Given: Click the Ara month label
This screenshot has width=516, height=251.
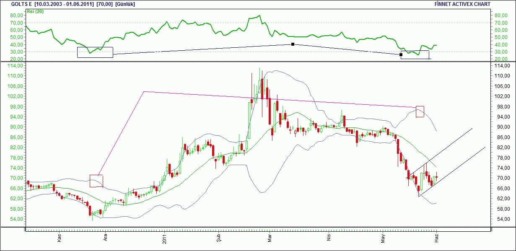Looking at the screenshot, I should click(x=106, y=238).
